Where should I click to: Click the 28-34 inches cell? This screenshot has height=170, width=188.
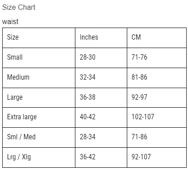101,138
